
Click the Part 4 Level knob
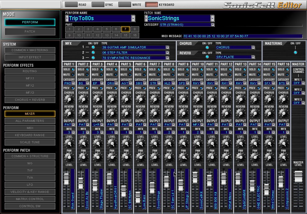pyautogui.click(x=112, y=143)
